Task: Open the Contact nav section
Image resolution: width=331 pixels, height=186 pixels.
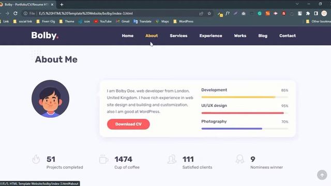Action: click(x=288, y=36)
